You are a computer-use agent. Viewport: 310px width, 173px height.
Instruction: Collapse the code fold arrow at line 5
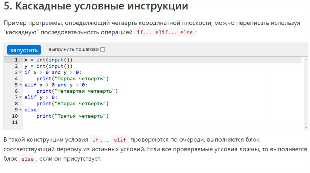[21, 85]
